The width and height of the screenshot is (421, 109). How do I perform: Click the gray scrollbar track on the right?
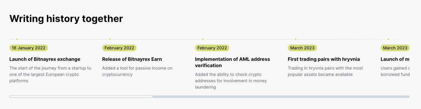[x=281, y=97]
